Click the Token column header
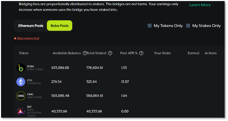The width and height of the screenshot is (228, 121). [24, 53]
